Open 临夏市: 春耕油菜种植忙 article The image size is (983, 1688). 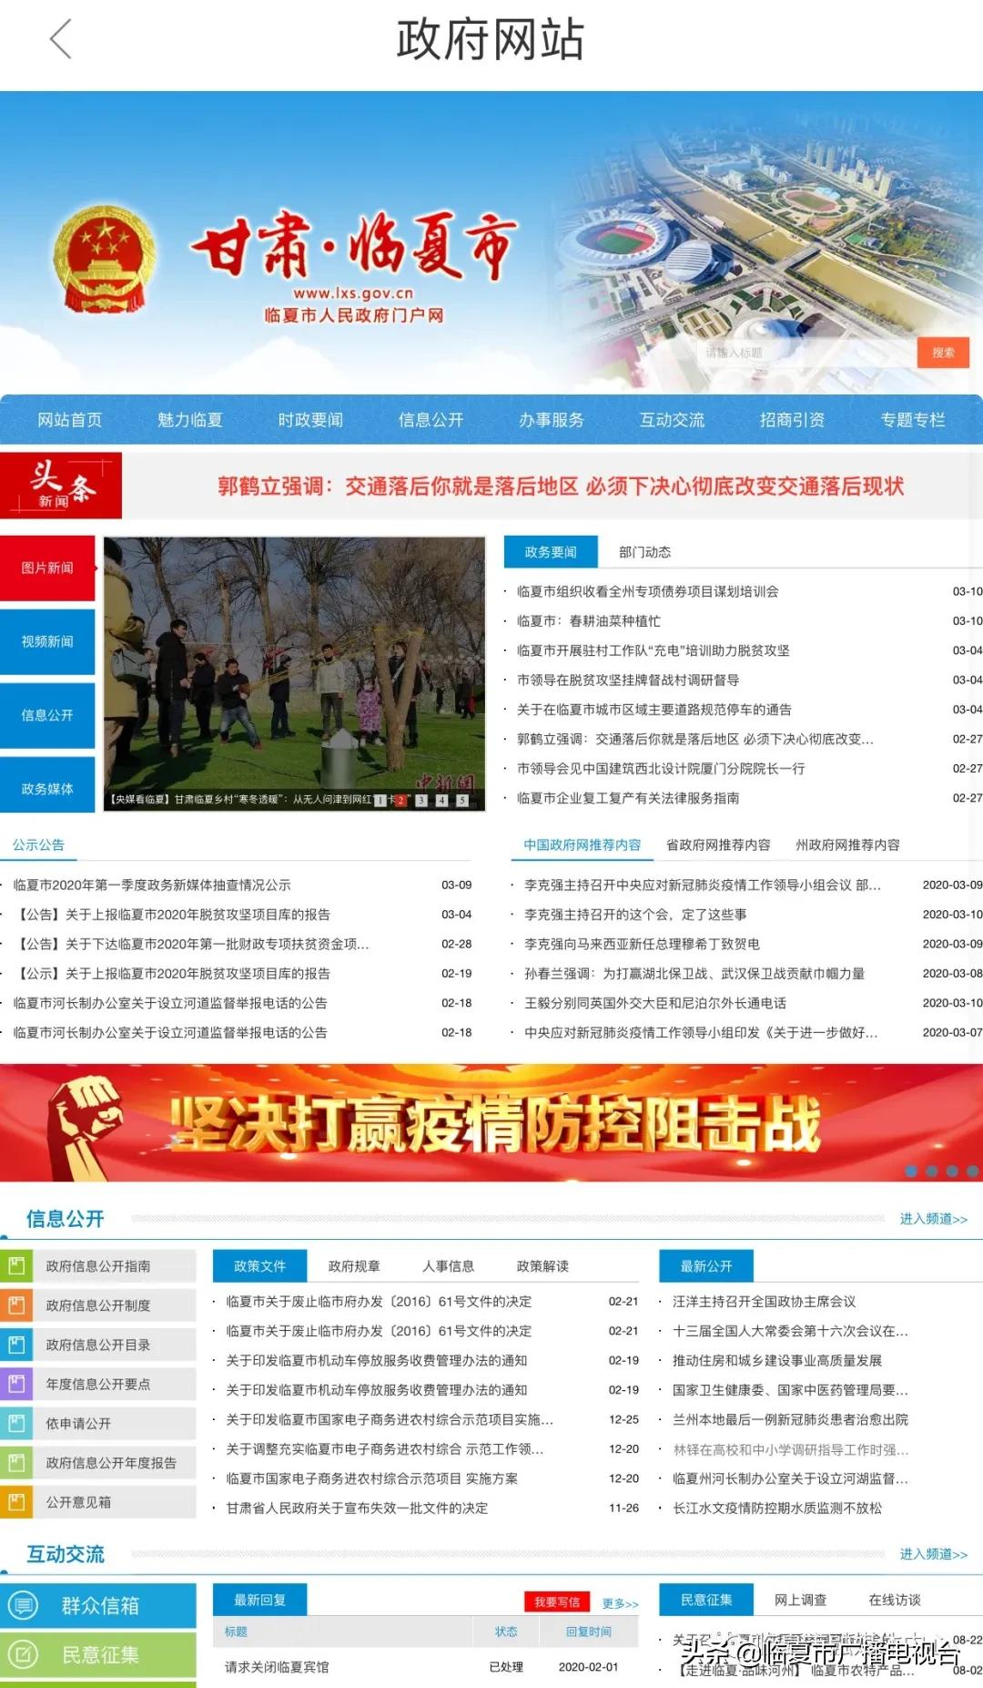588,620
